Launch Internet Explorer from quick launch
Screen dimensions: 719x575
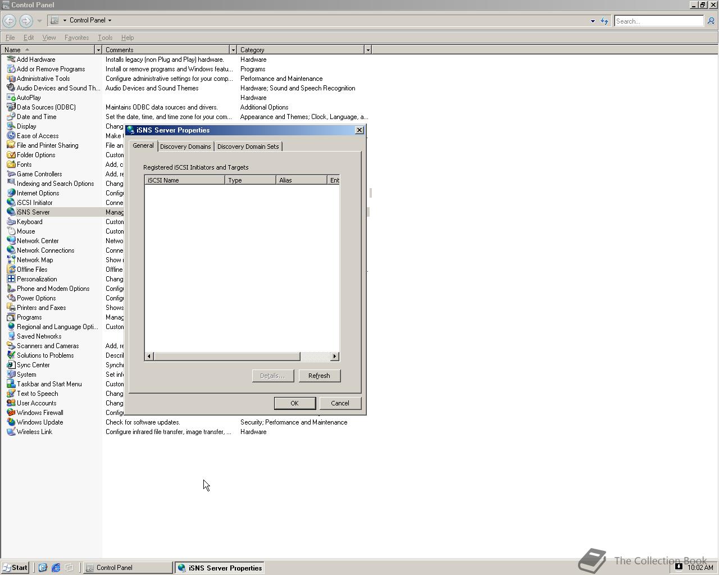coord(56,568)
